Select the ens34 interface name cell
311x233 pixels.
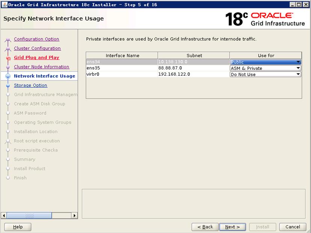pyautogui.click(x=122, y=62)
